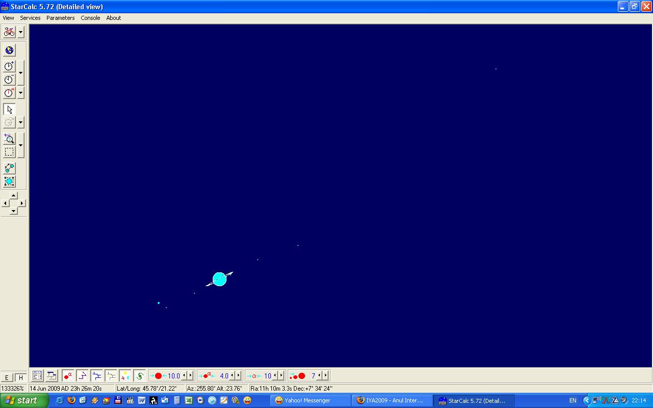Expand the dropdown beside the bicycle icon
This screenshot has height=408, width=653.
[20, 32]
